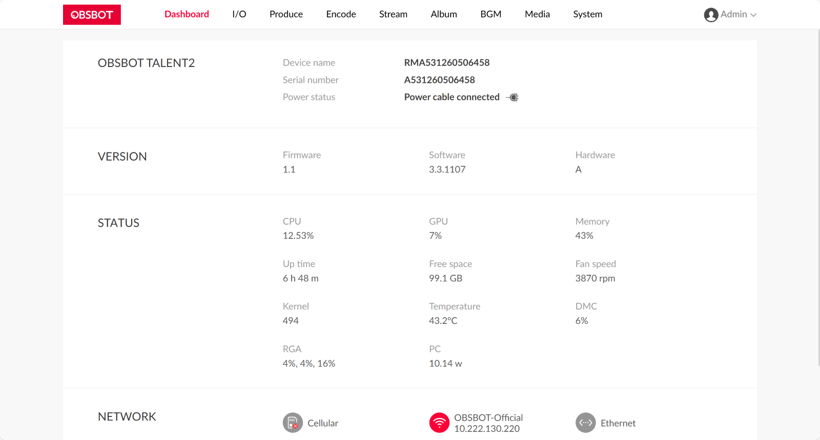Select the Cellular network icon
This screenshot has height=440, width=820.
click(x=293, y=423)
